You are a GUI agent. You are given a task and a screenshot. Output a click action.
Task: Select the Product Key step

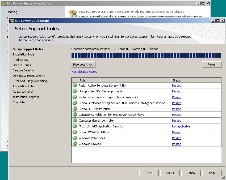tap(20, 60)
